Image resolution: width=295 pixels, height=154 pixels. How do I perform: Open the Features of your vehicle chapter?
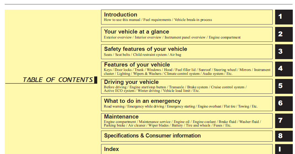(x=187, y=69)
